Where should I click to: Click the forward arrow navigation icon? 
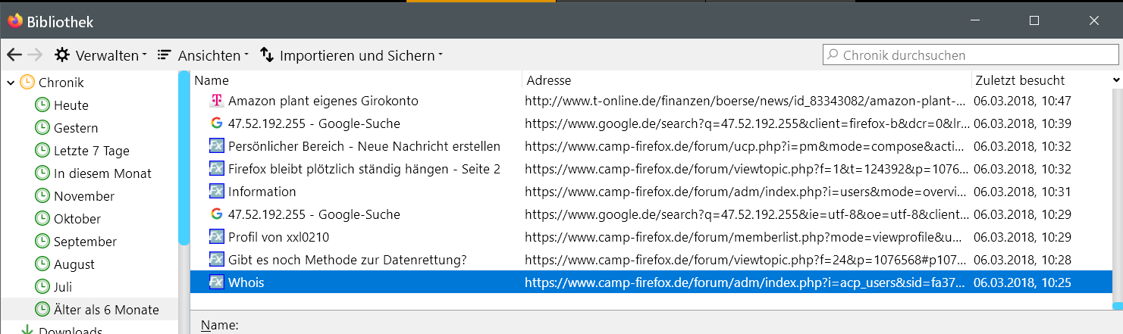(x=35, y=55)
